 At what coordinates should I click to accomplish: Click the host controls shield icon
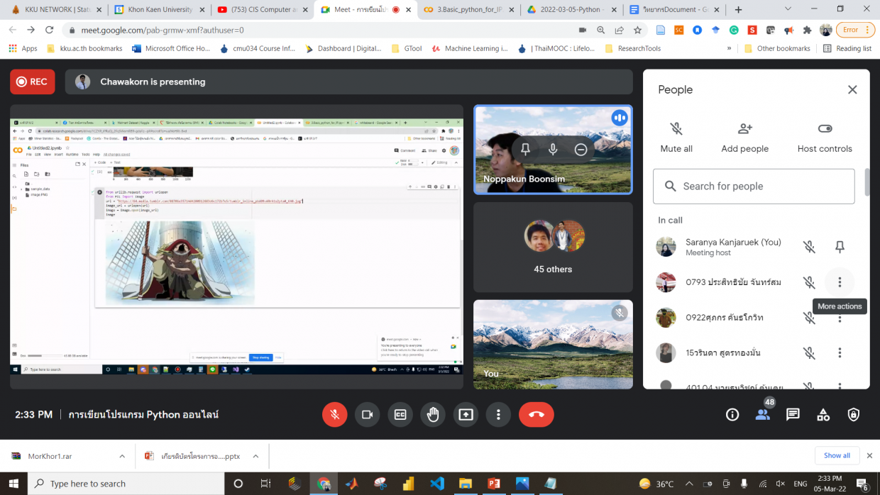pos(854,415)
